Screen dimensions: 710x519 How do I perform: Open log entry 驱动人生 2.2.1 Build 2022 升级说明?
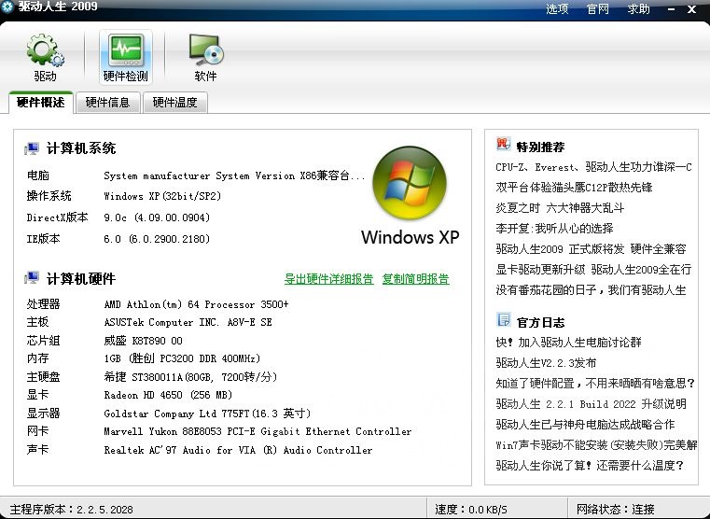coord(591,403)
